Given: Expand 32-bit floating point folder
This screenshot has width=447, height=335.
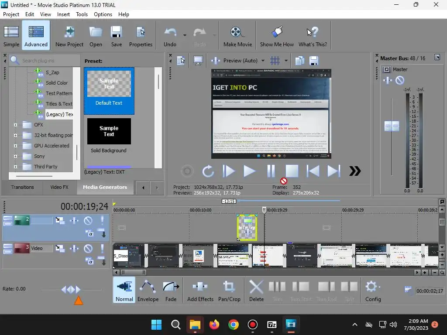Looking at the screenshot, I should (15, 135).
